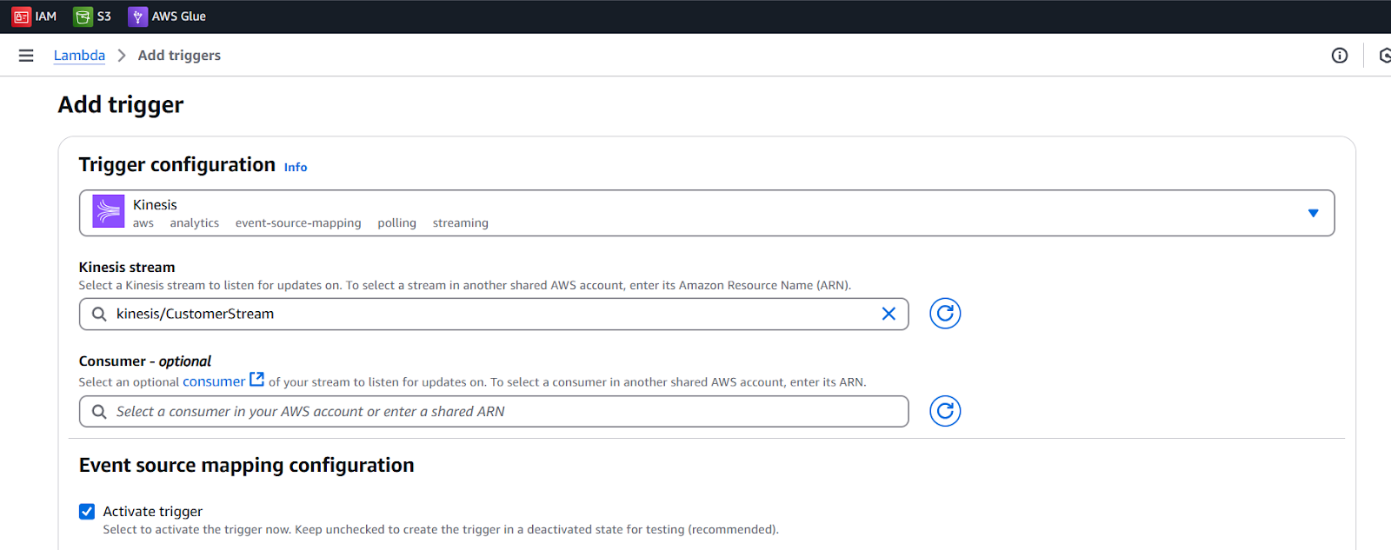Click the 'analytics' tag text
Screen dimensions: 1391x550
tap(195, 223)
